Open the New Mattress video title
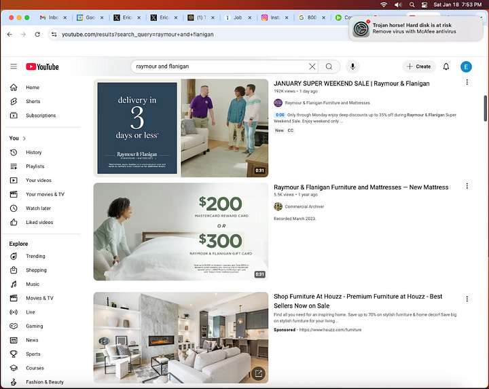 tap(361, 187)
